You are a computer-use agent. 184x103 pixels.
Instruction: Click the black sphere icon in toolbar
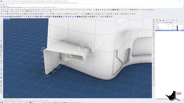(x=88, y=14)
